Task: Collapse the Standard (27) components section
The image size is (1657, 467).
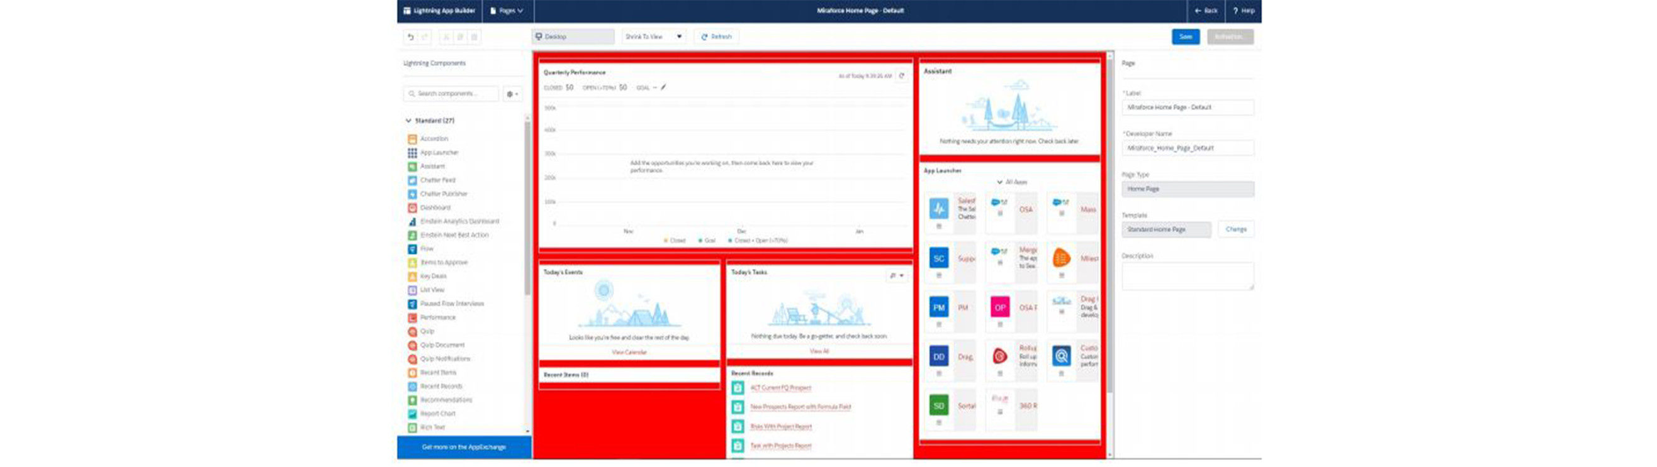Action: pyautogui.click(x=408, y=121)
